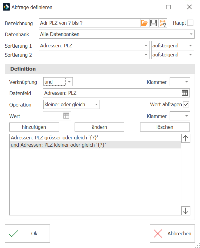
Task: Click the ändern button
Action: [x=99, y=127]
